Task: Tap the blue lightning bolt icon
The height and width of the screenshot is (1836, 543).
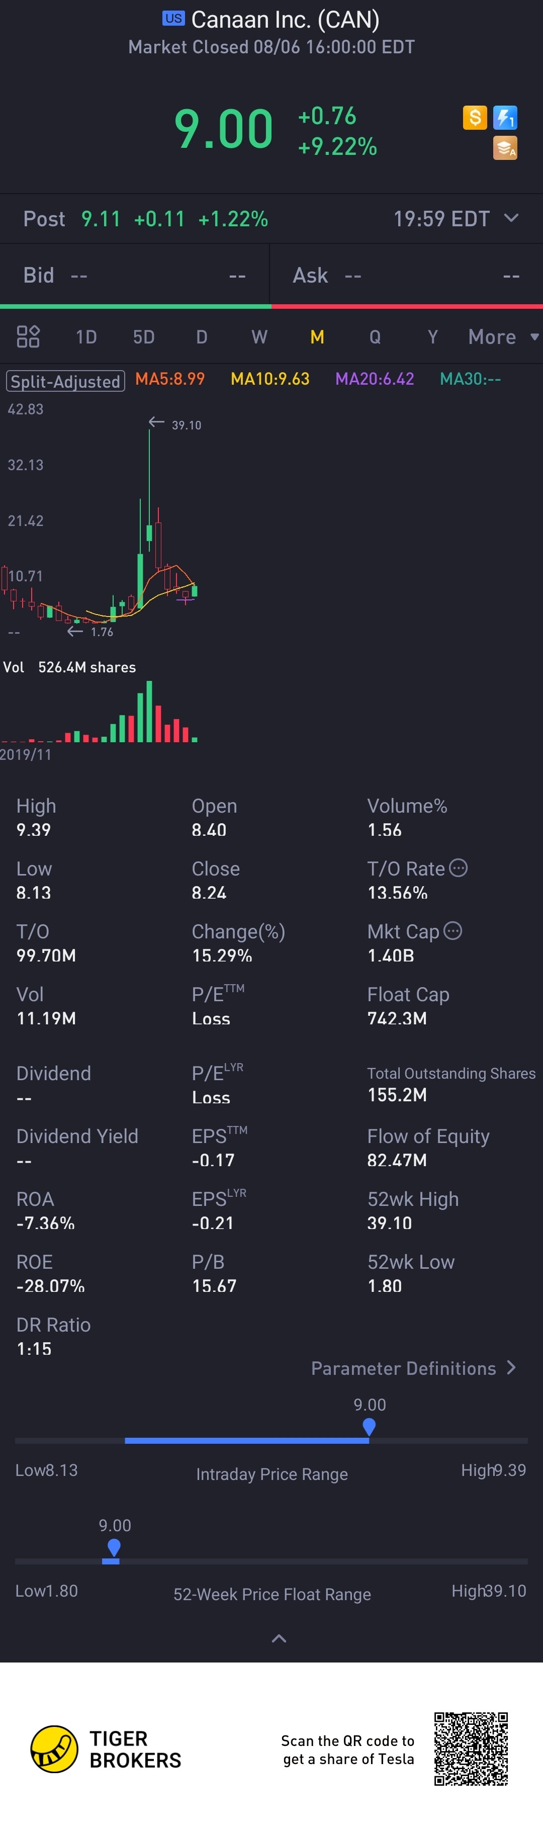Action: [505, 117]
